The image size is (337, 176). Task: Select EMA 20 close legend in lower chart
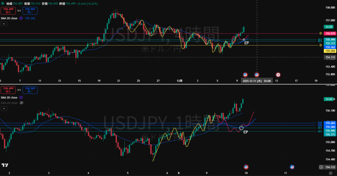[9, 103]
